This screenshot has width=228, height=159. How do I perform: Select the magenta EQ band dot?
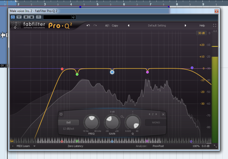tap(147, 72)
